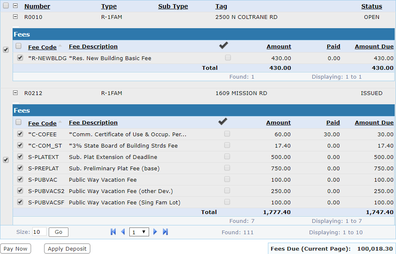Click checkmark column header in R0010 fees
396x254 pixels.
[223, 45]
